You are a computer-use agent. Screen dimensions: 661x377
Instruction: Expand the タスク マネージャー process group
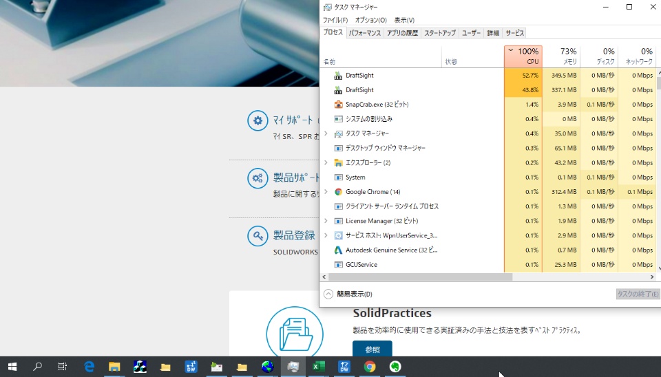pyautogui.click(x=326, y=133)
